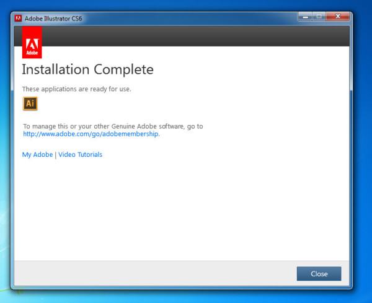This screenshot has height=303, width=372.
Task: Click the small Adobe icon in title bar
Action: click(18, 18)
